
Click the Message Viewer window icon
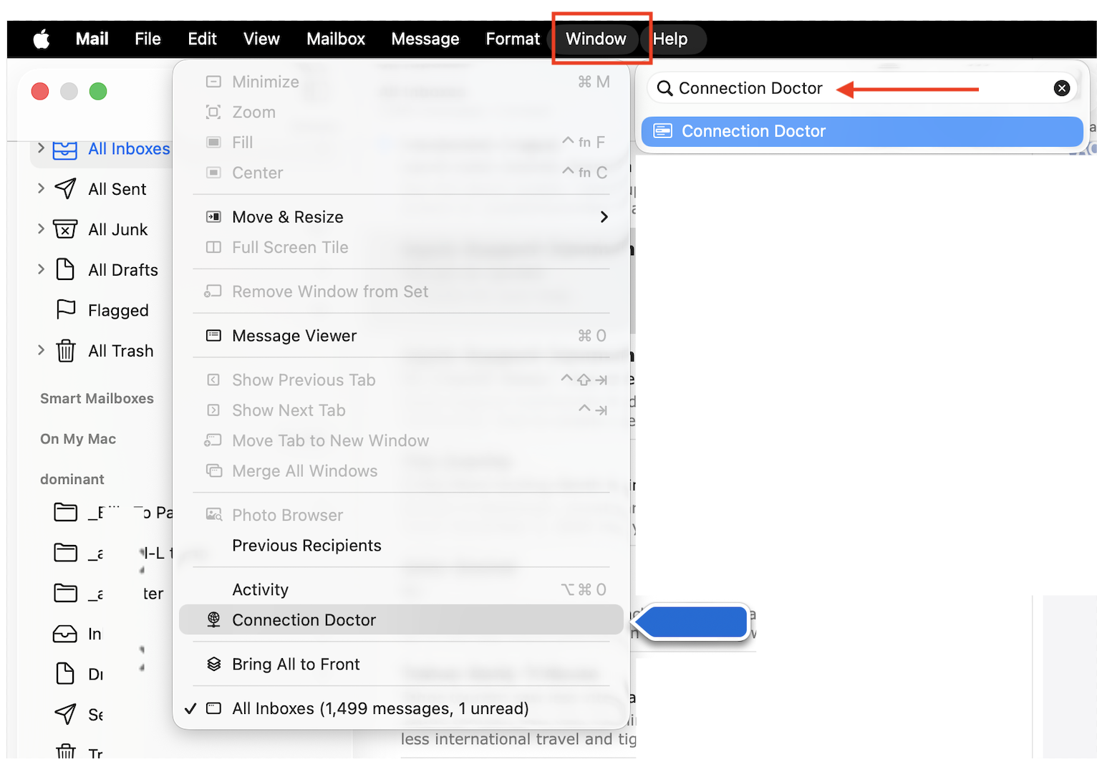[x=213, y=335]
